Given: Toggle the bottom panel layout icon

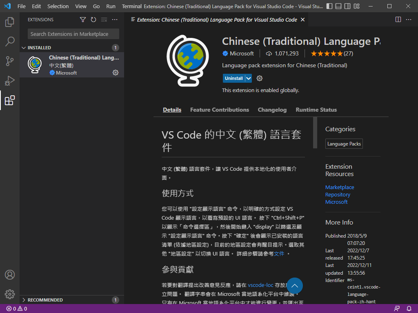Looking at the screenshot, I should tap(338, 6).
